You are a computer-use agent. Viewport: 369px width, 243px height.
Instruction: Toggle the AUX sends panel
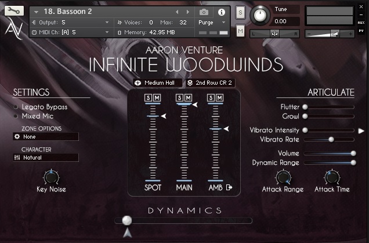click(x=361, y=23)
